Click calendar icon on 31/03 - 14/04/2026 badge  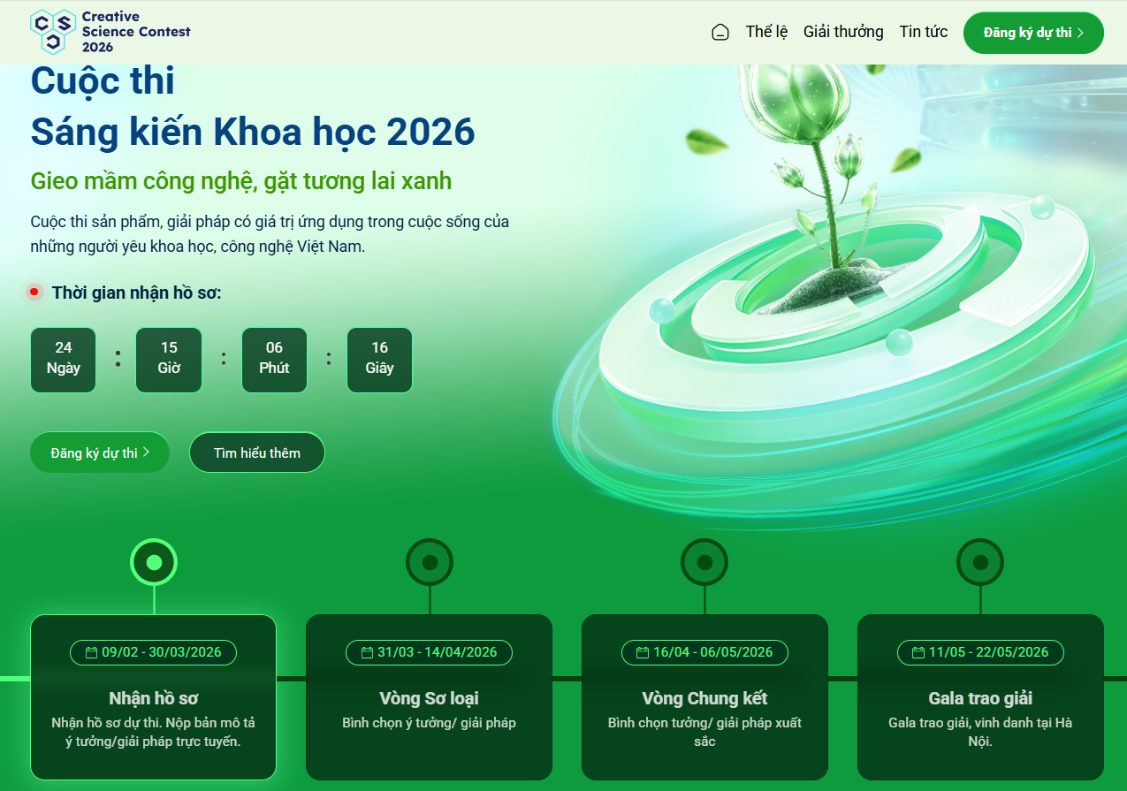tap(367, 653)
